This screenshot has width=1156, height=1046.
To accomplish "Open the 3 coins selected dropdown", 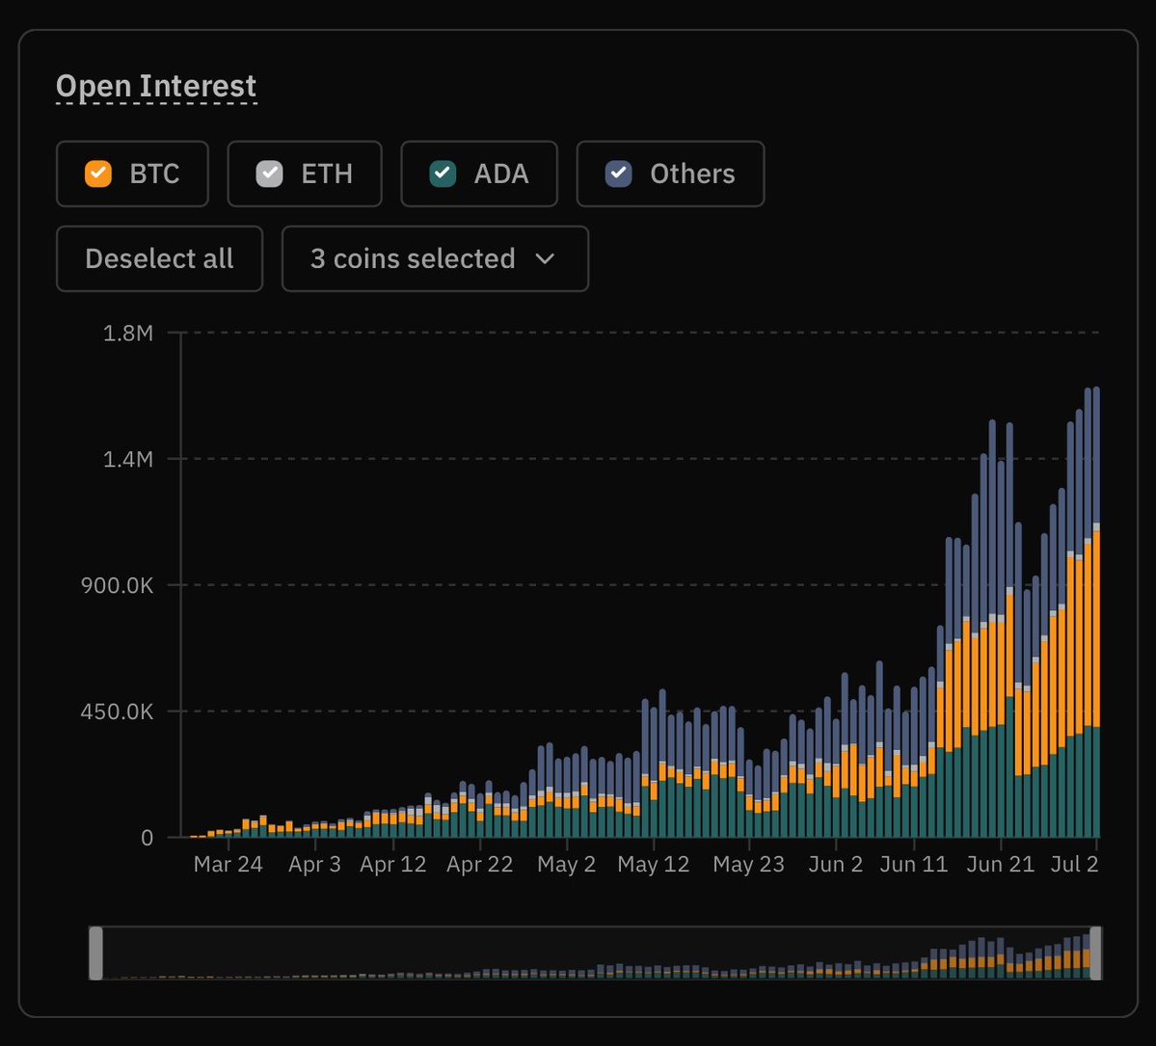I will 435,258.
